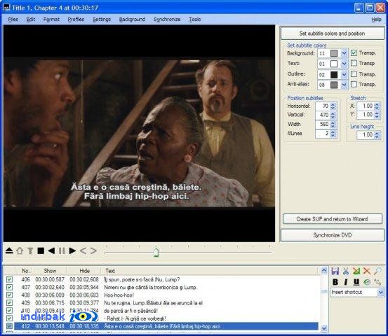Click subtitle list scroll up arrow

[324, 271]
